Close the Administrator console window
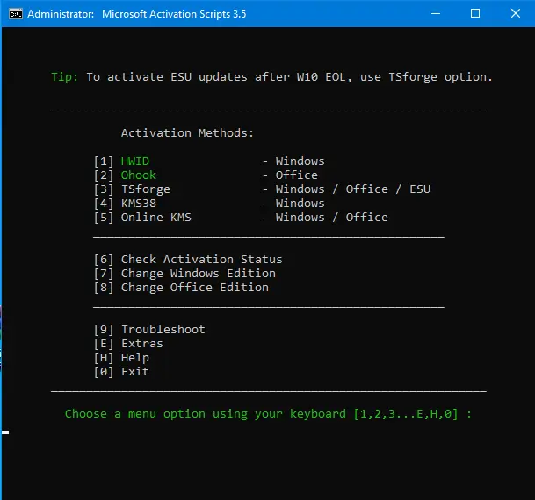 515,14
